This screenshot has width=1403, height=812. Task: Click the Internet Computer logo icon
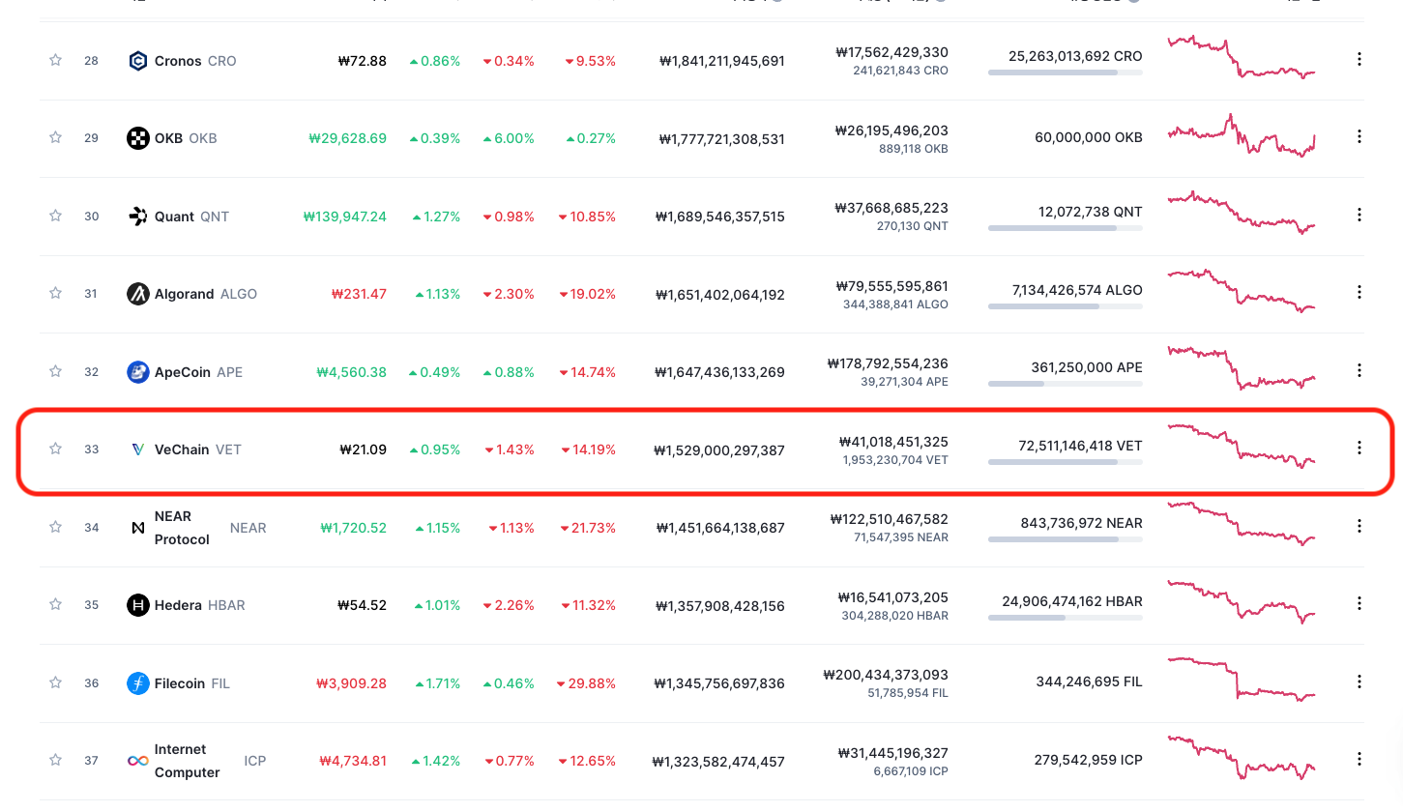click(138, 761)
